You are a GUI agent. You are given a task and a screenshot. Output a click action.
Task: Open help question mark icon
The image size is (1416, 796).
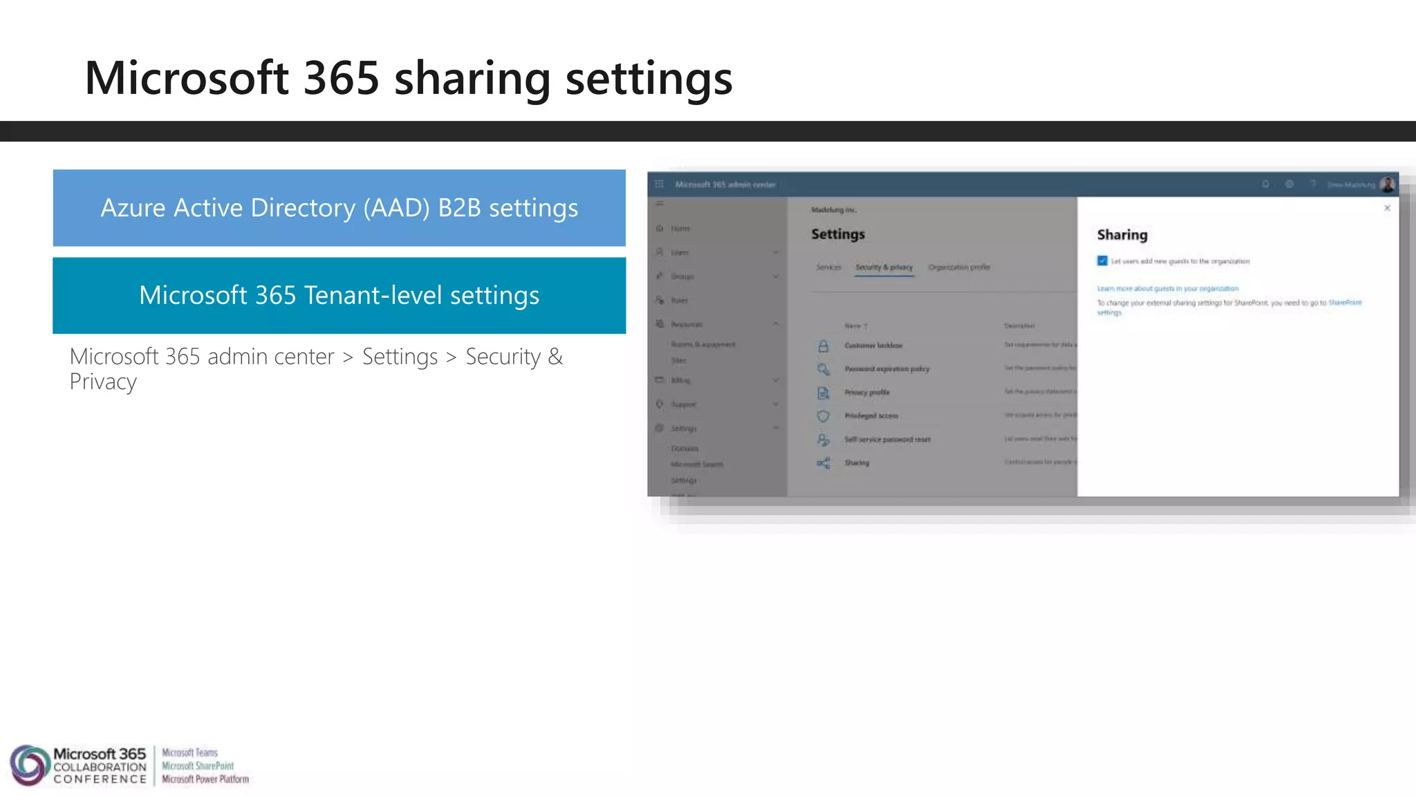pyautogui.click(x=1312, y=184)
